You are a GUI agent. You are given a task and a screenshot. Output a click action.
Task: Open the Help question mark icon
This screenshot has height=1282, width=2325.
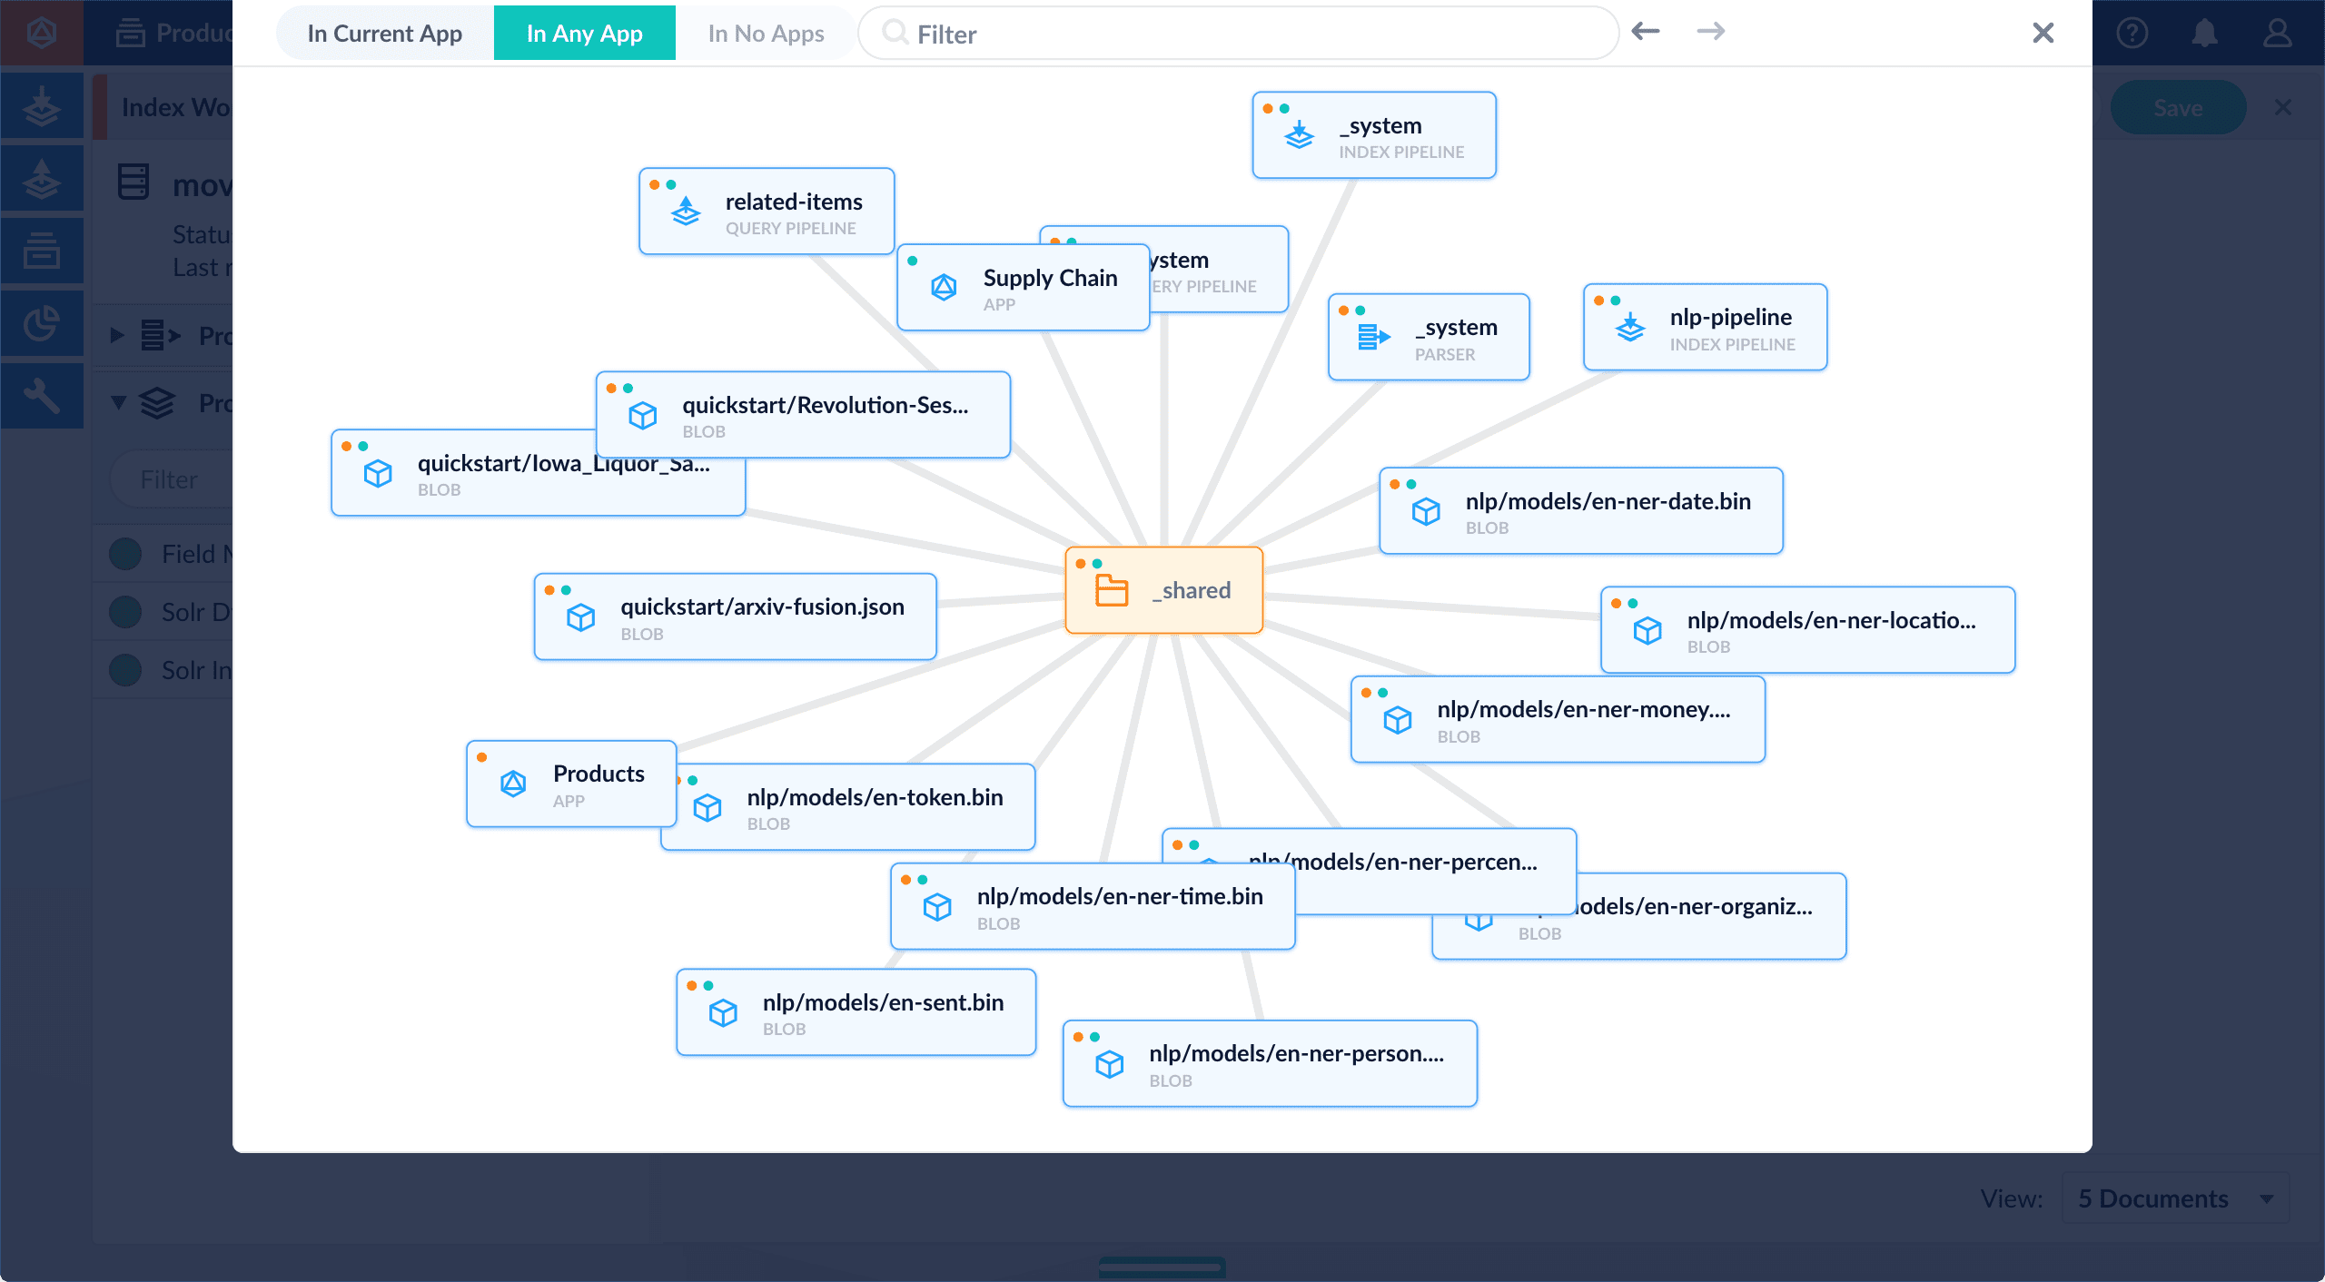(2132, 33)
